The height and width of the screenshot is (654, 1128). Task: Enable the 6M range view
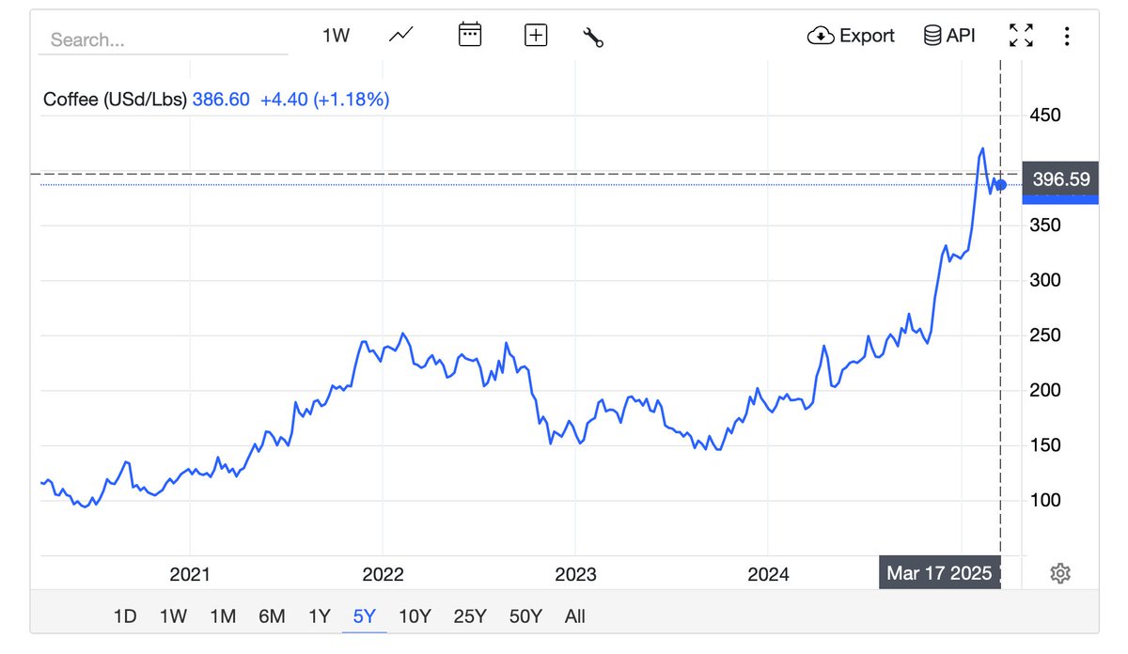coord(273,616)
